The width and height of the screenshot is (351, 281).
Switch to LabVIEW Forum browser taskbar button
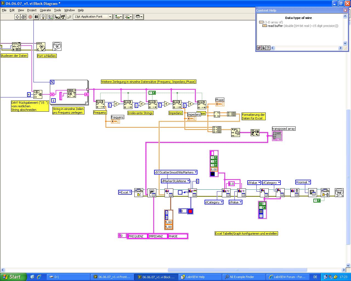[288, 277]
